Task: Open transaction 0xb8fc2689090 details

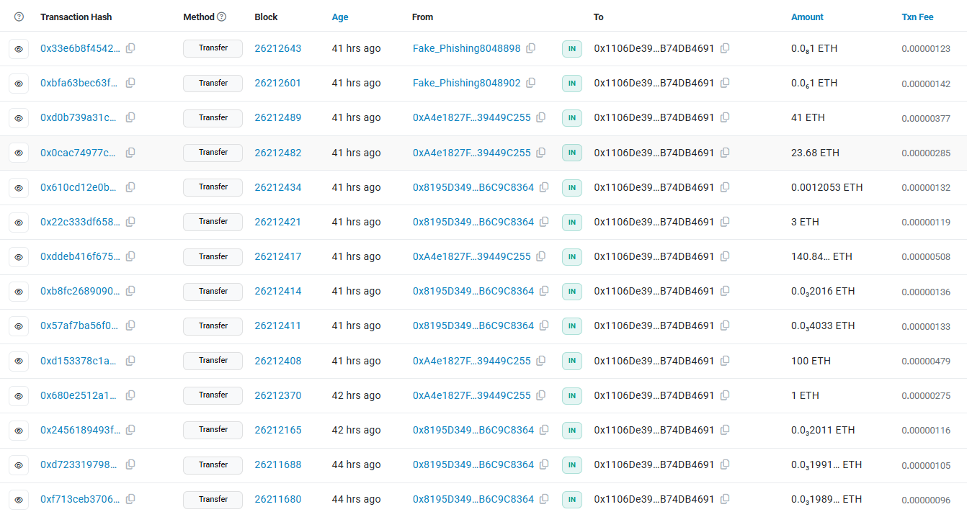Action: [x=79, y=291]
